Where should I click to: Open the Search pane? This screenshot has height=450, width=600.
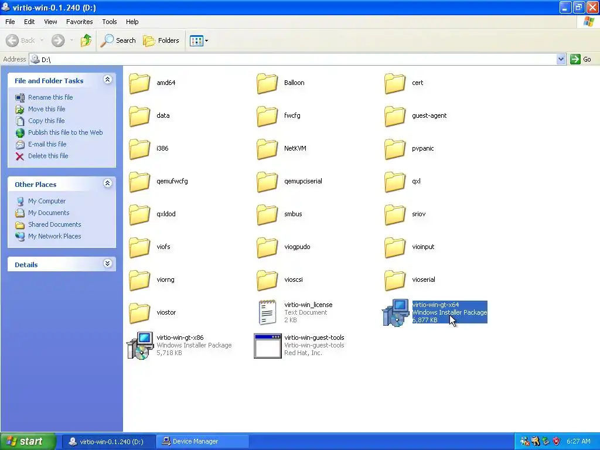click(x=118, y=40)
